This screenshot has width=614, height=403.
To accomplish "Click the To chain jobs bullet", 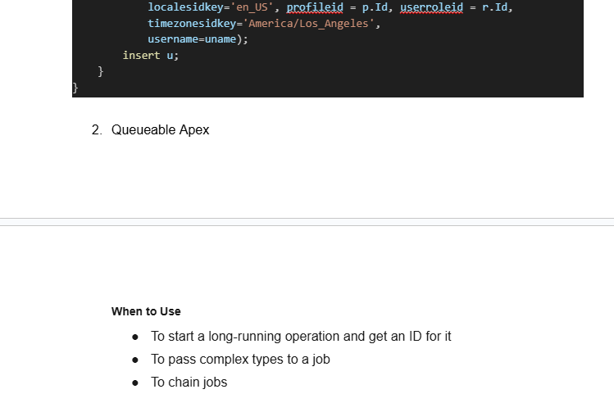I will pos(189,383).
